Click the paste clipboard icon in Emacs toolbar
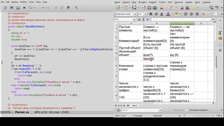 (x=69, y=8)
